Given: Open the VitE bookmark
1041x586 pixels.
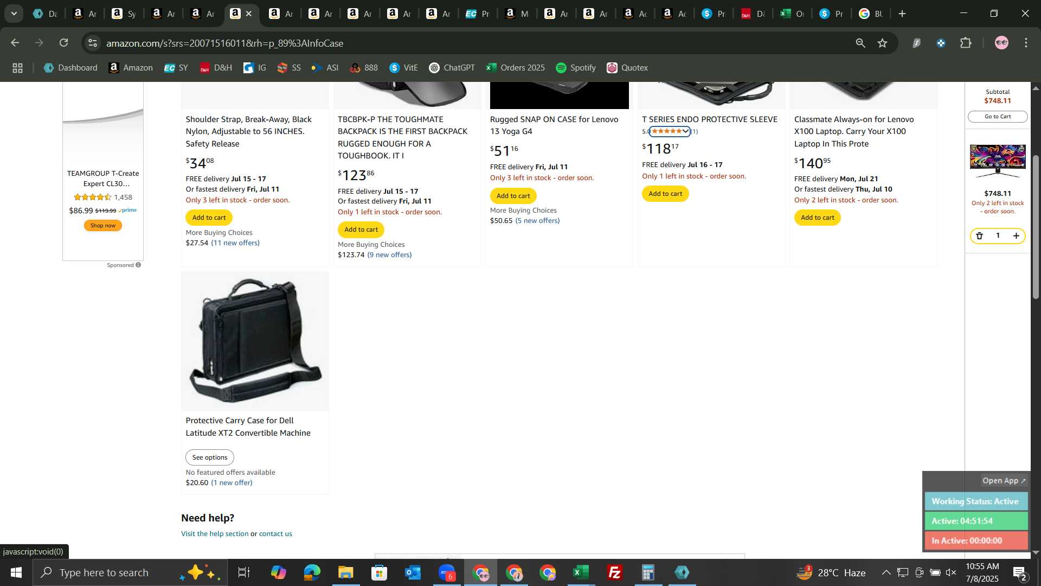Looking at the screenshot, I should click(x=403, y=68).
